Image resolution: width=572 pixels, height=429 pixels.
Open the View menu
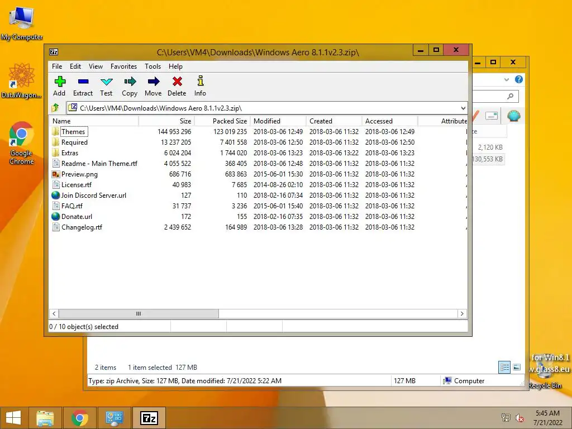[96, 66]
